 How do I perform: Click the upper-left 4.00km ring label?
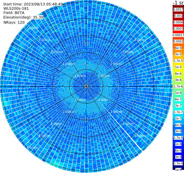44,40
